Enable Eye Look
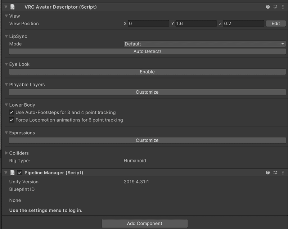Image resolution: width=288 pixels, height=229 pixels. tap(147, 72)
